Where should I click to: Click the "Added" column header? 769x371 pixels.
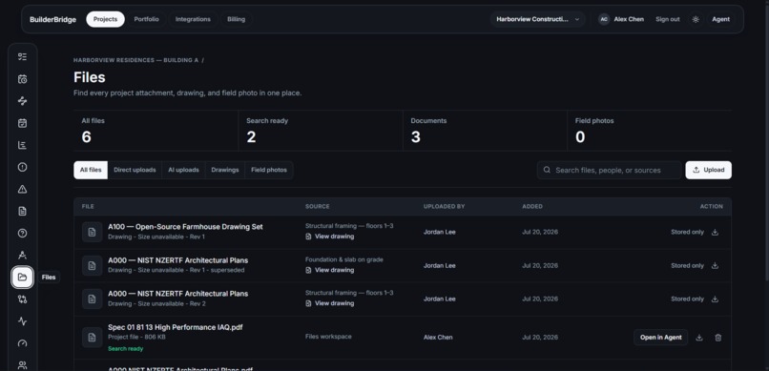click(x=532, y=207)
